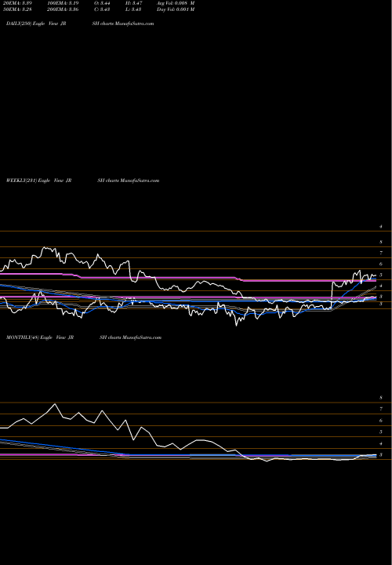
Task: Click the high price 'H:' value
Action: pyautogui.click(x=134, y=3)
